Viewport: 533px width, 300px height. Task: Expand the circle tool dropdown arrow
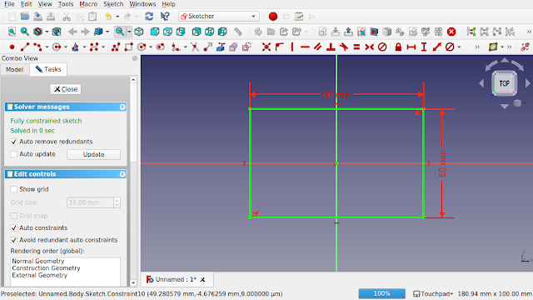click(66, 47)
